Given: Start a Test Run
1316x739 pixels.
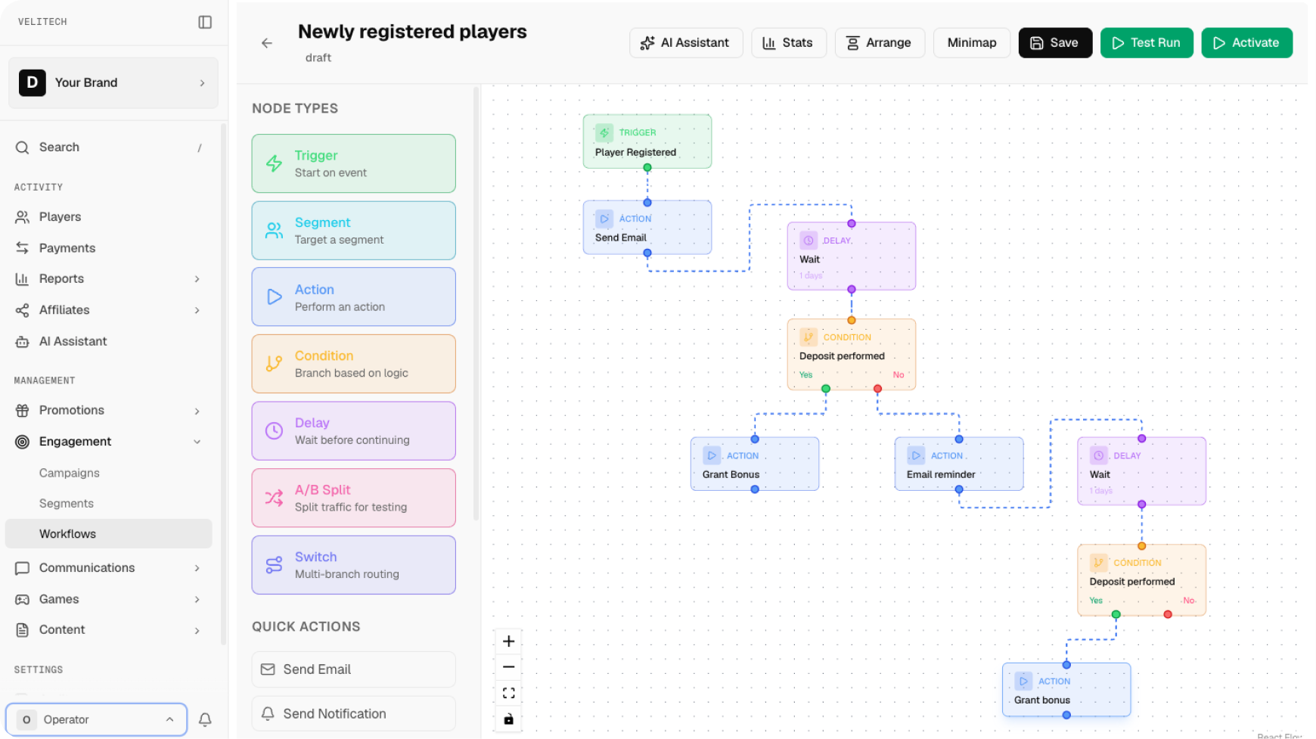Looking at the screenshot, I should click(1147, 43).
